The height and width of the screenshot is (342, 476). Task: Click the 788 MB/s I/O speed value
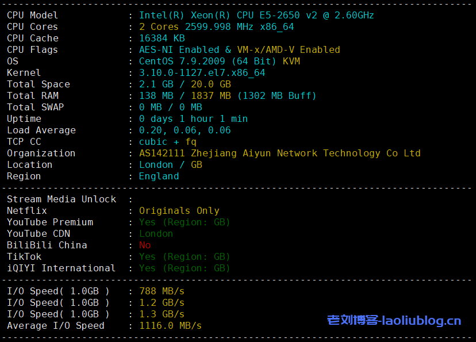pyautogui.click(x=162, y=291)
